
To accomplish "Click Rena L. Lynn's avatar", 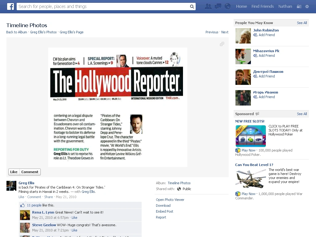I will 25,215.
